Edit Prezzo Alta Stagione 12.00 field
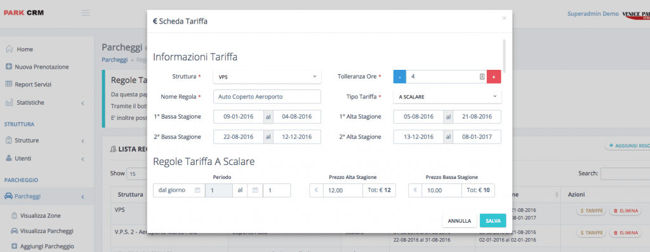The width and height of the screenshot is (650, 252). pos(342,190)
